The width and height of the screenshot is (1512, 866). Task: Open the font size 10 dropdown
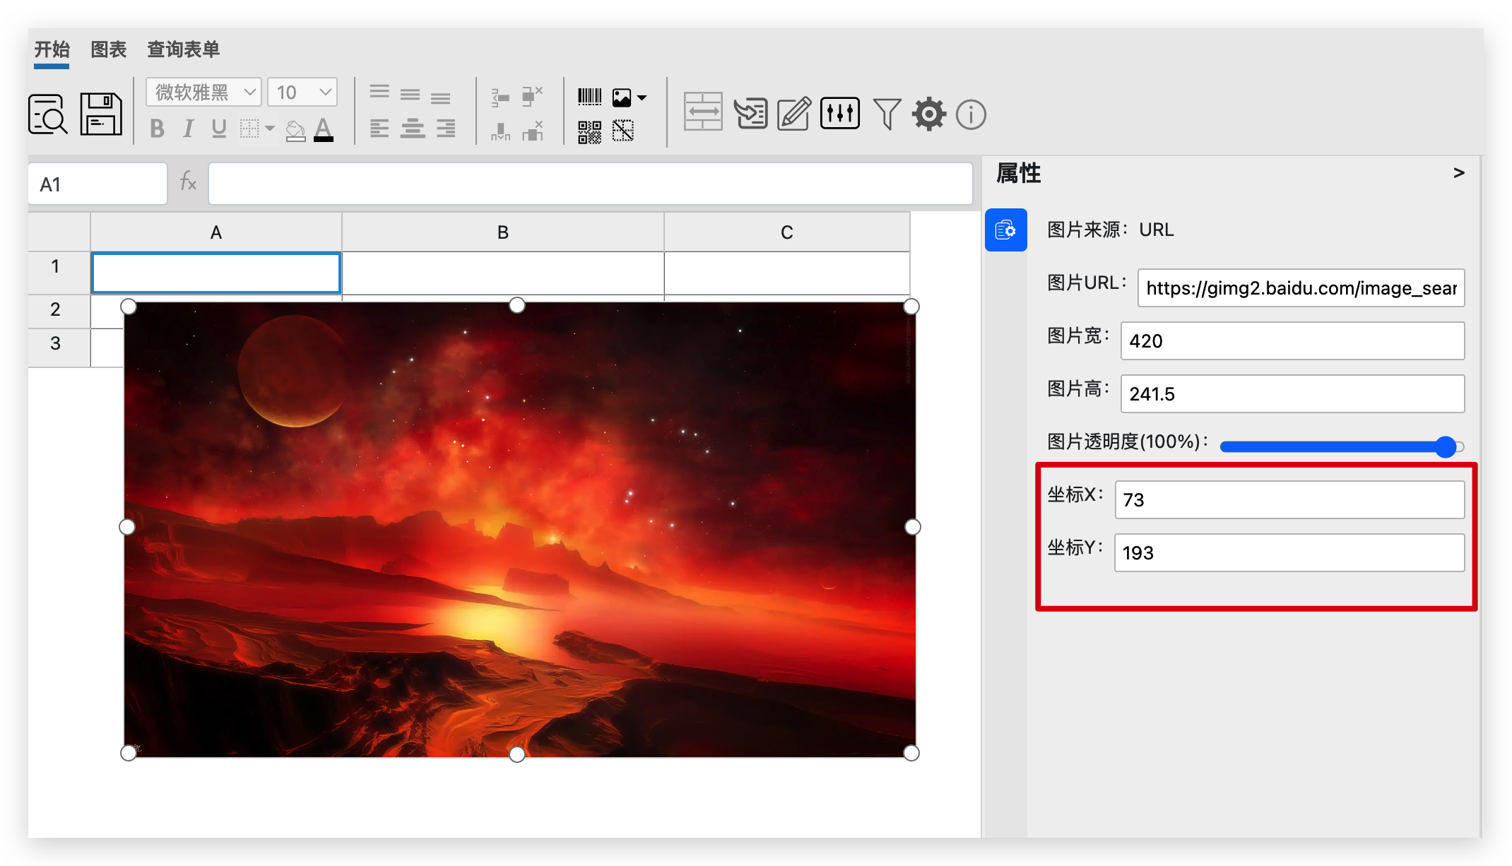coord(303,92)
